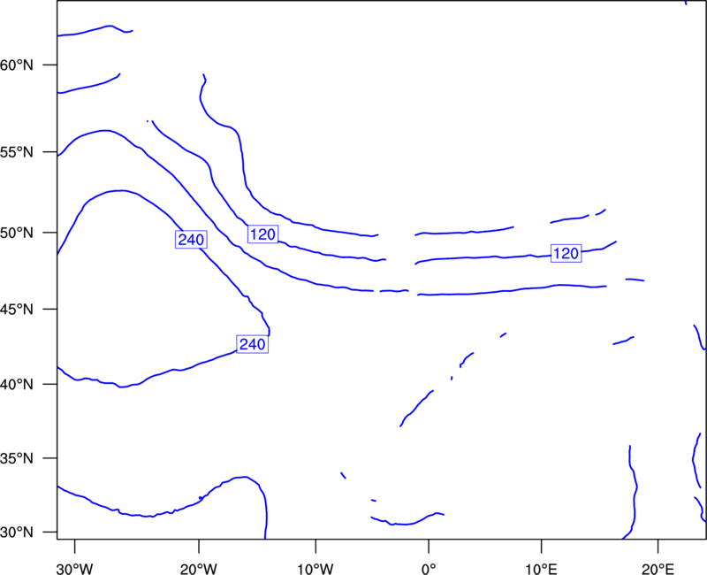Click the 35°N latitude label

click(17, 458)
